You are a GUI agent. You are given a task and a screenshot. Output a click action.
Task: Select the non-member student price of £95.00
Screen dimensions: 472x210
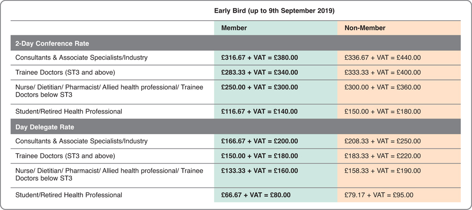pyautogui.click(x=379, y=195)
